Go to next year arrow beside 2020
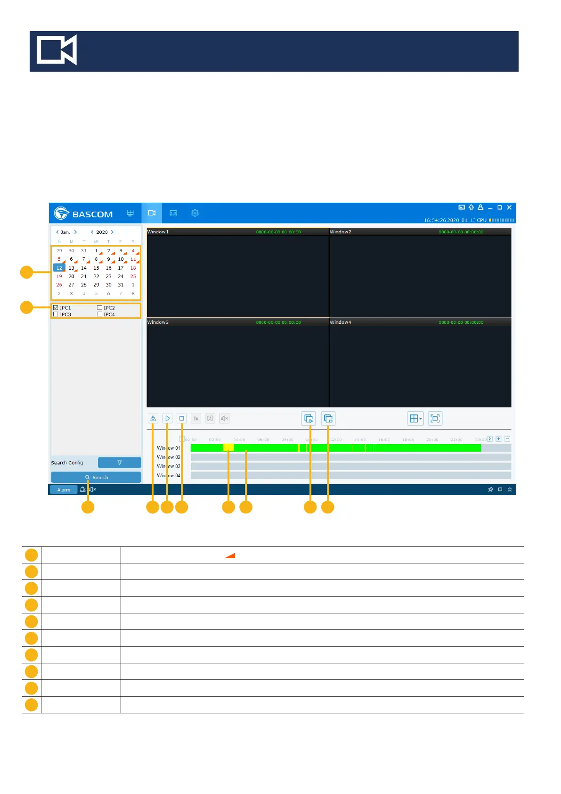Screen dimensions: 561x794 (x=112, y=232)
